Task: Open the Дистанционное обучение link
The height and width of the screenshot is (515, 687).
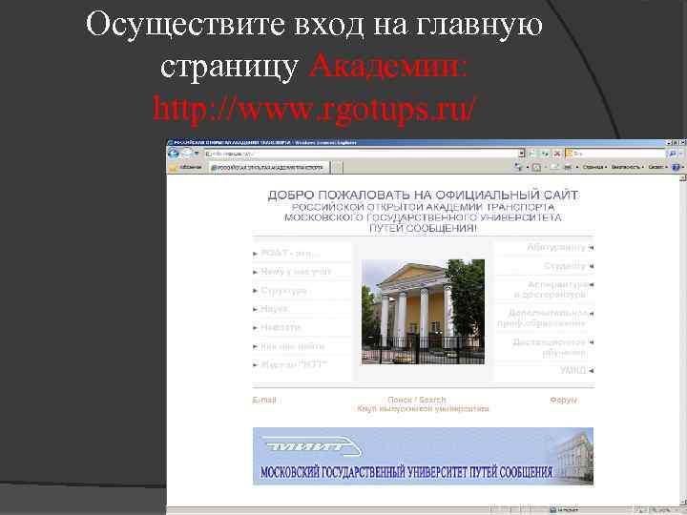Action: tap(550, 347)
